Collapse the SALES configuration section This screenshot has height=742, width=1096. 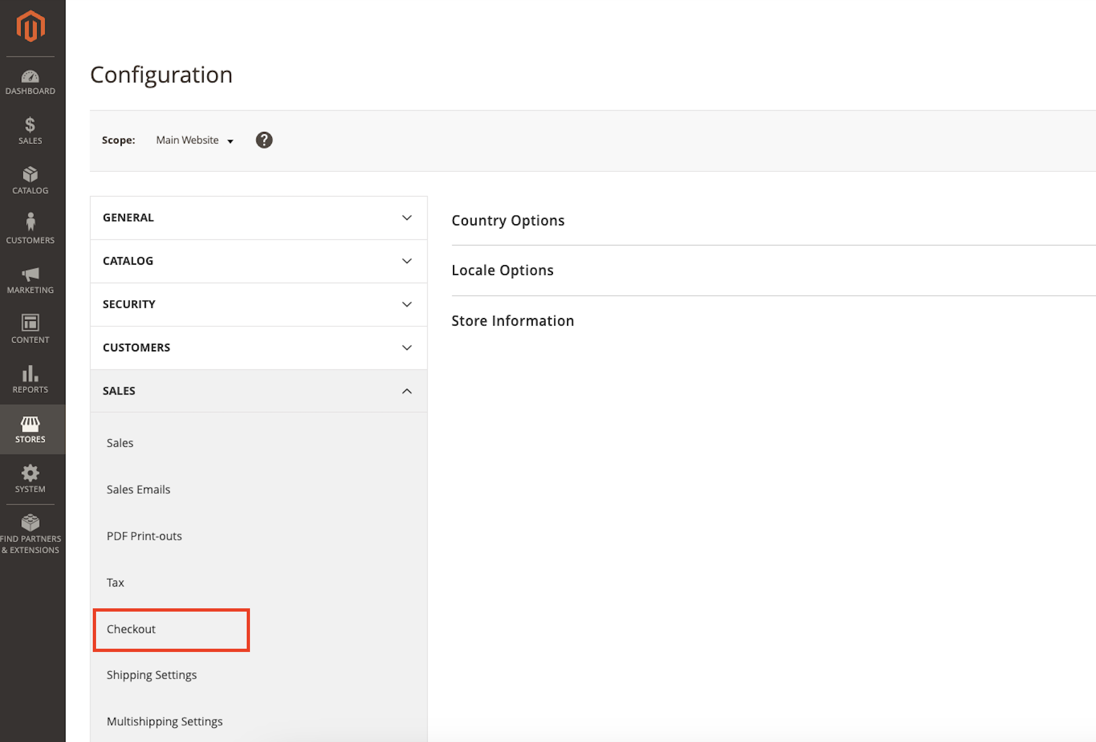click(258, 391)
